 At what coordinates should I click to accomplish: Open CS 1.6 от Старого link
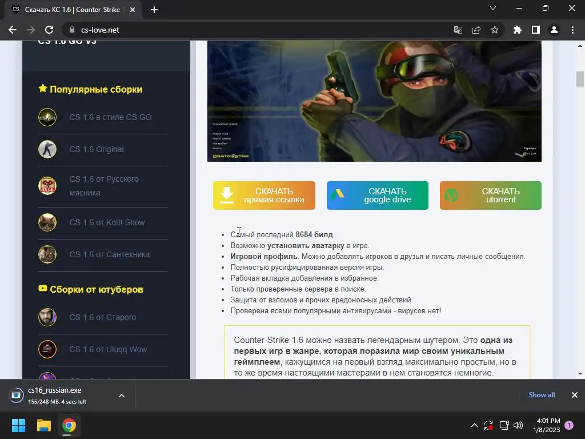(x=103, y=317)
